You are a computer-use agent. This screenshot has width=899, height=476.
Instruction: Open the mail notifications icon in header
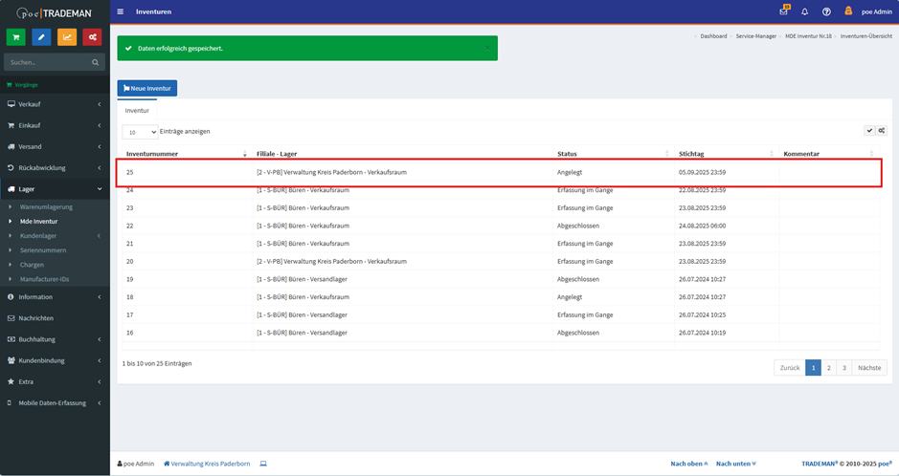pos(784,11)
